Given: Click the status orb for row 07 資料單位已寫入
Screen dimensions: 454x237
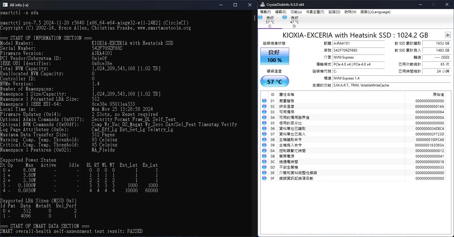Looking at the screenshot, I should 264,134.
